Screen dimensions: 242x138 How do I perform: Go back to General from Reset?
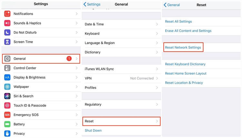point(172,5)
